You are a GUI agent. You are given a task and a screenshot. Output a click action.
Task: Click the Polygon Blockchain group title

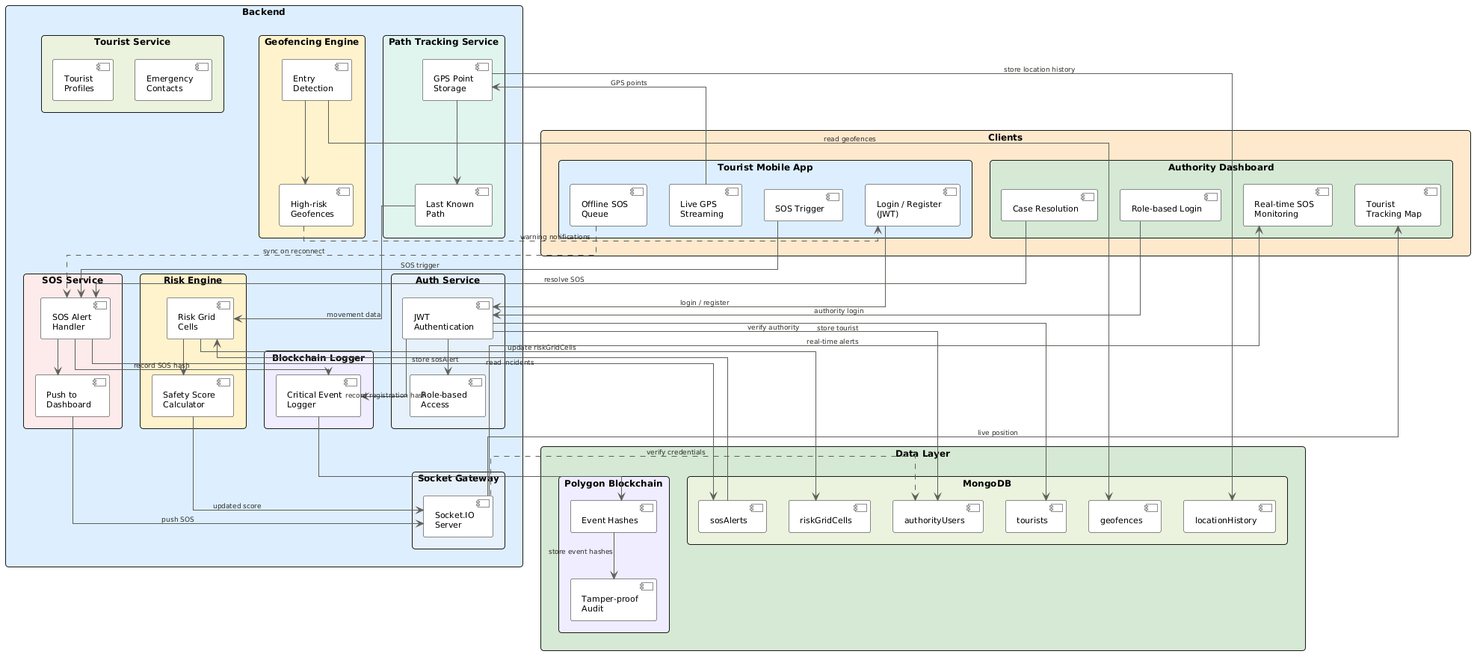click(x=613, y=484)
